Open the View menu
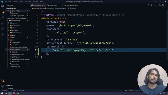 [22, 2]
